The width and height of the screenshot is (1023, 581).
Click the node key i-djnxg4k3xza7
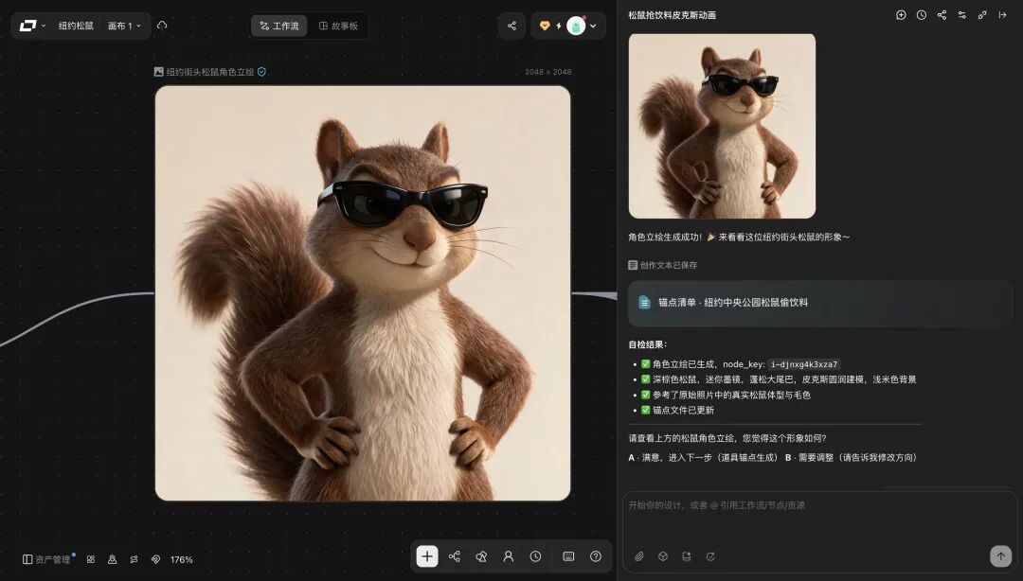point(804,364)
